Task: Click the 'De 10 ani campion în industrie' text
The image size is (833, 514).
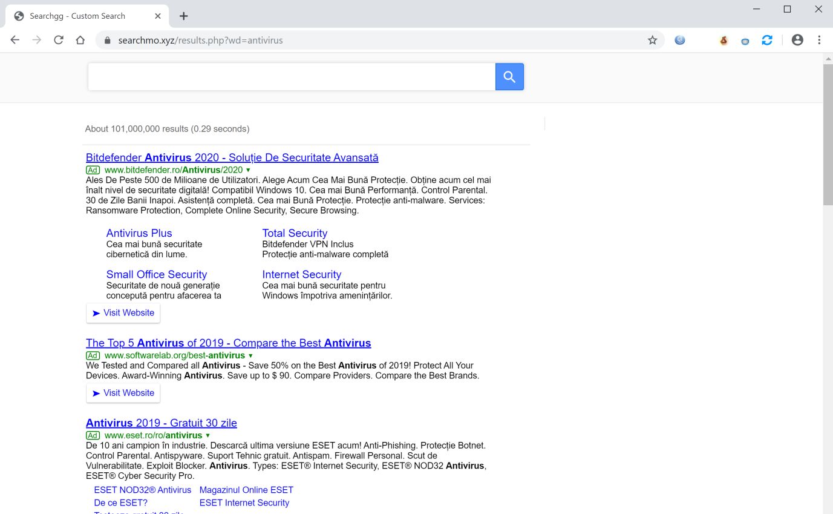Action: 286,460
